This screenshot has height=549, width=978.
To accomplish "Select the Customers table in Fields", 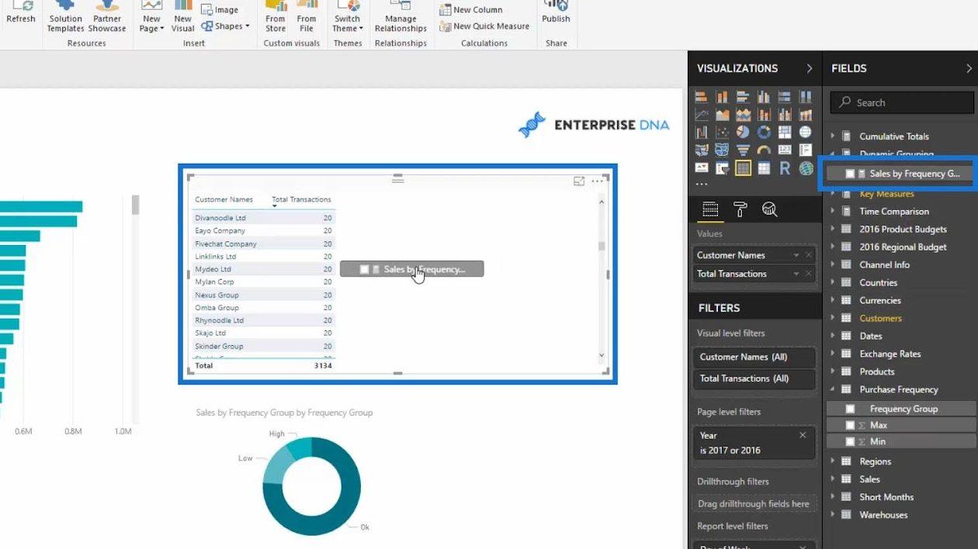I will click(x=880, y=319).
